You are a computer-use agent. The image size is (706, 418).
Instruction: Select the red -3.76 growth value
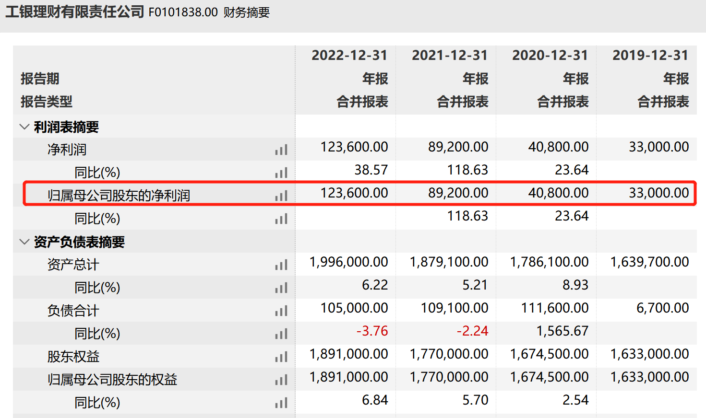click(x=372, y=331)
